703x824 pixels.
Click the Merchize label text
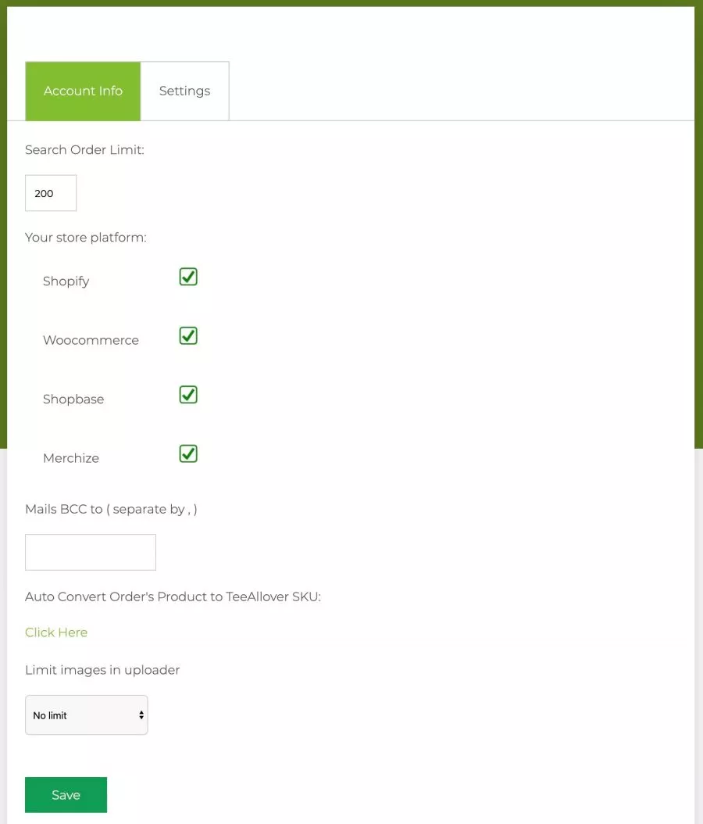tap(71, 458)
